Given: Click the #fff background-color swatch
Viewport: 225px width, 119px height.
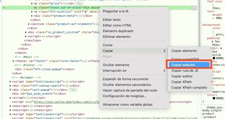Looking at the screenshot, I should (x=214, y=35).
